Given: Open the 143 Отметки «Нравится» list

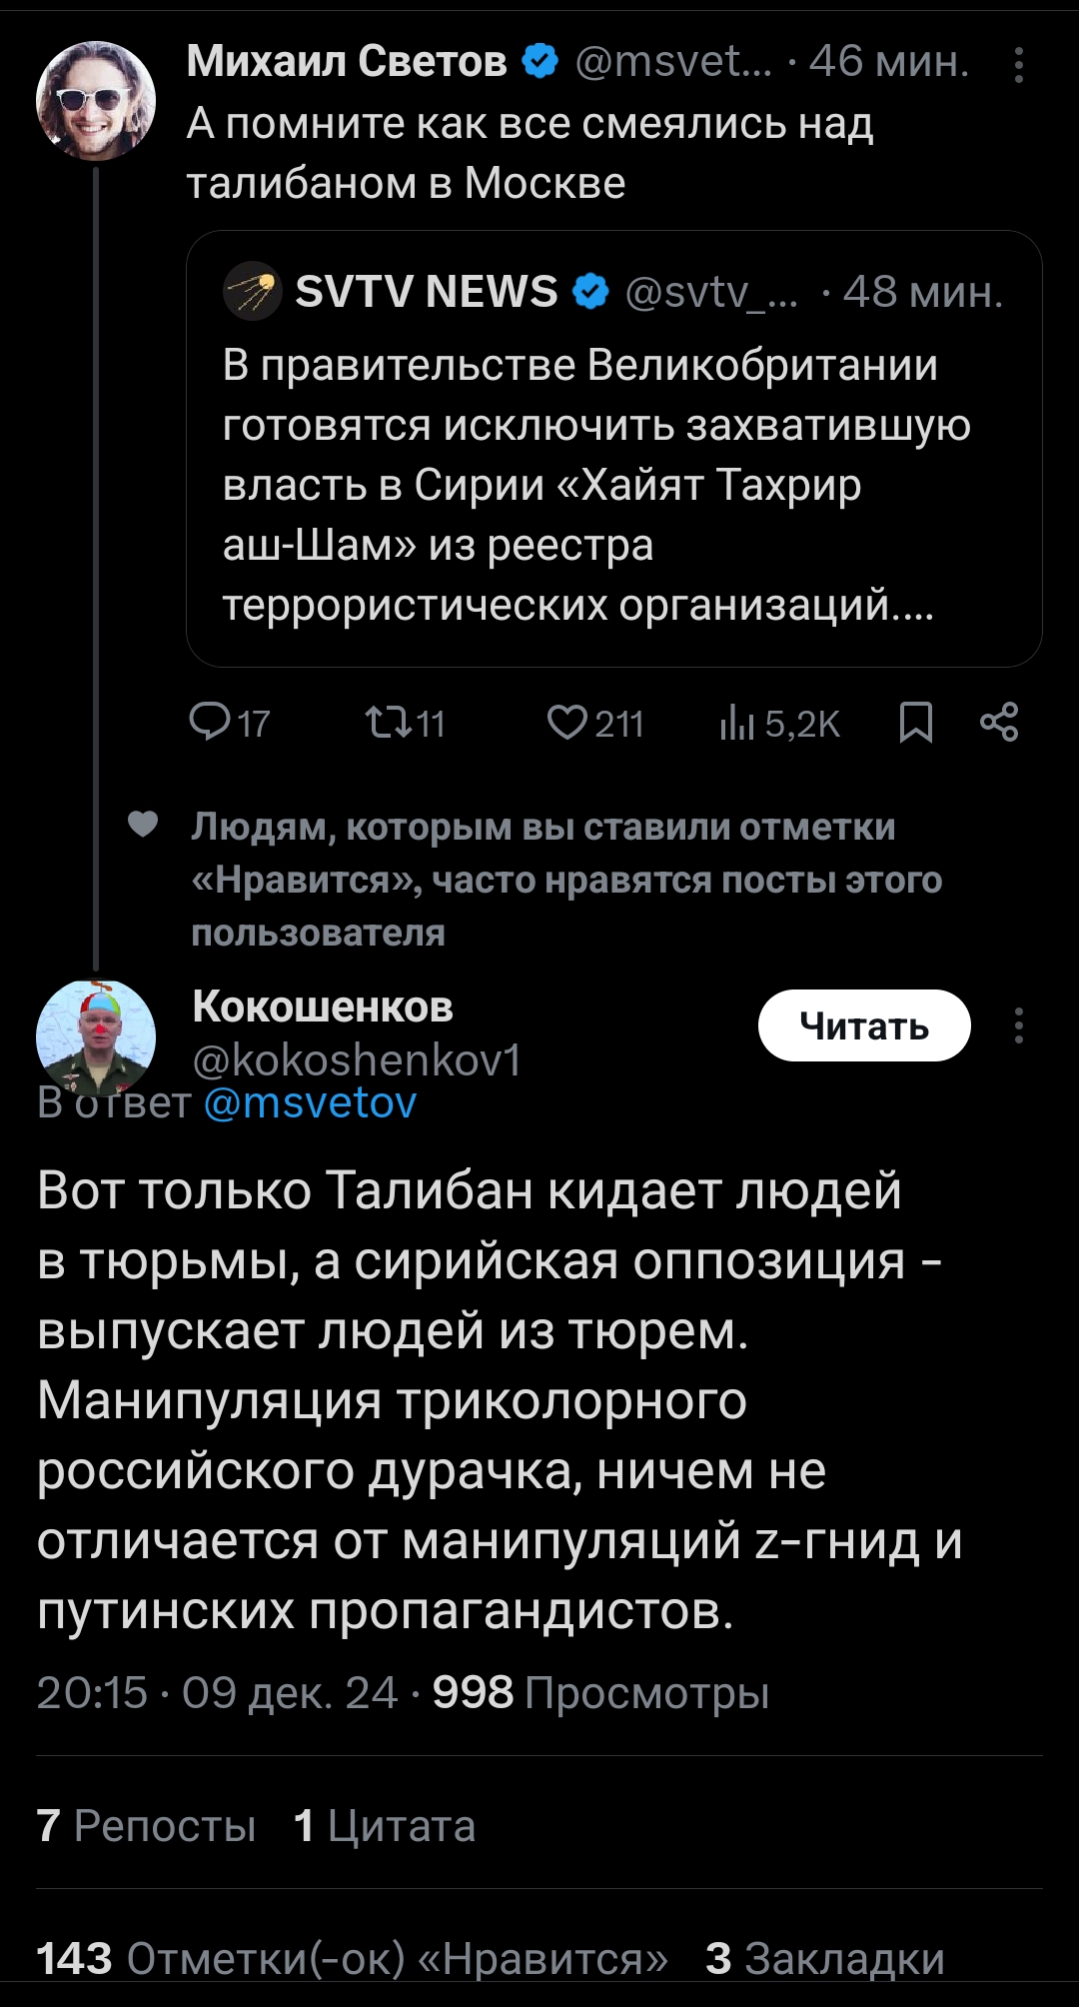Looking at the screenshot, I should (x=352, y=1958).
